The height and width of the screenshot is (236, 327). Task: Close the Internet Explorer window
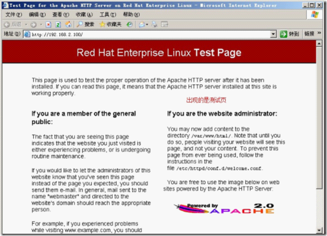point(319,5)
